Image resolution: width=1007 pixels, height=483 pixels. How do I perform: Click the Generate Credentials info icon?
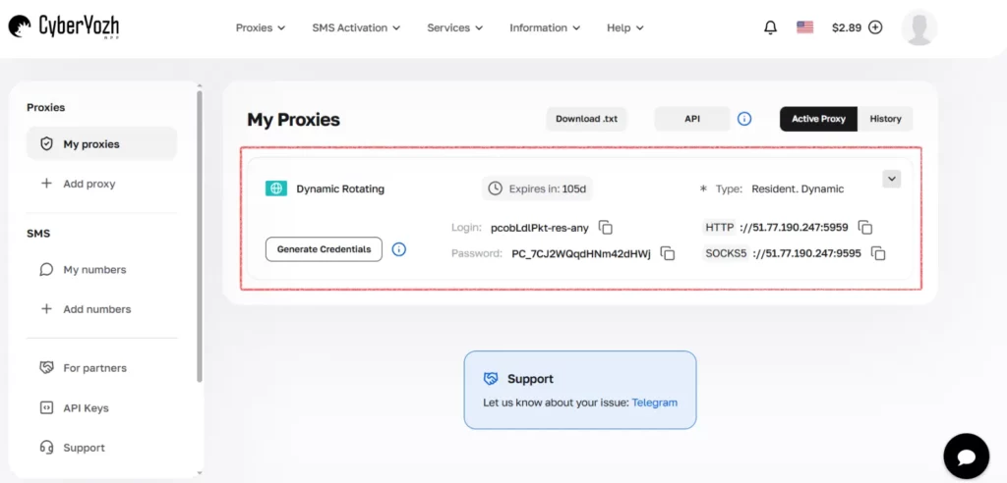[399, 249]
